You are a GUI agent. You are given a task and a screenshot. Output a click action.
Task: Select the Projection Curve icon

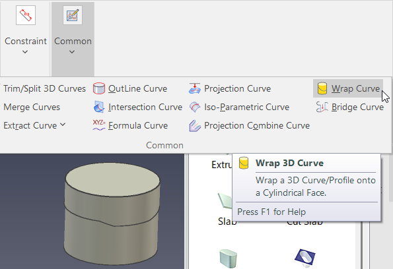coord(195,88)
